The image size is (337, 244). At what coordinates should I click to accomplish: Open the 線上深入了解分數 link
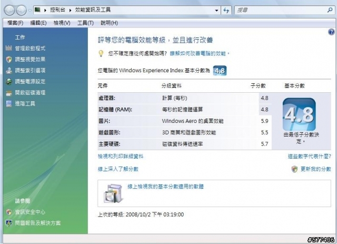pos(118,169)
